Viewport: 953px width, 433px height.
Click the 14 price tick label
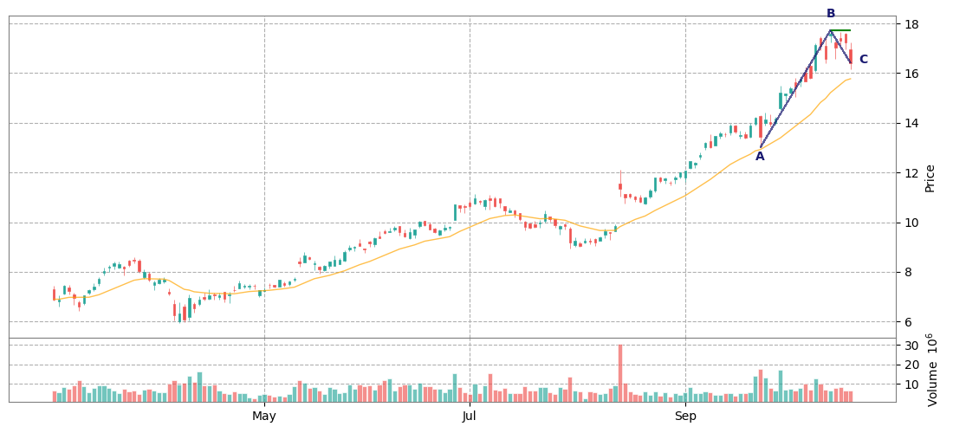click(x=911, y=123)
